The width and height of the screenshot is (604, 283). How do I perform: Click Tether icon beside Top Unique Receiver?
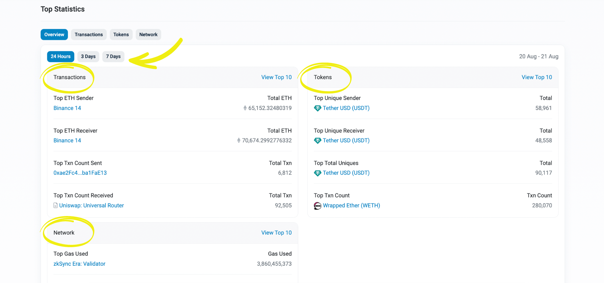click(x=317, y=141)
